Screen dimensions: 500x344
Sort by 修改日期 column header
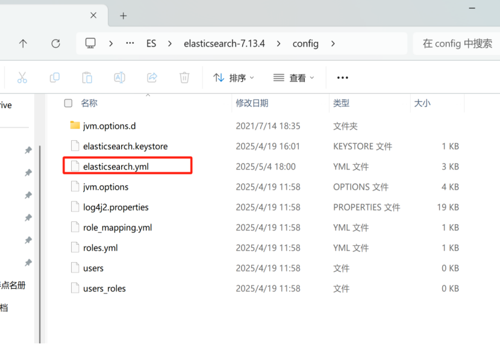click(252, 103)
